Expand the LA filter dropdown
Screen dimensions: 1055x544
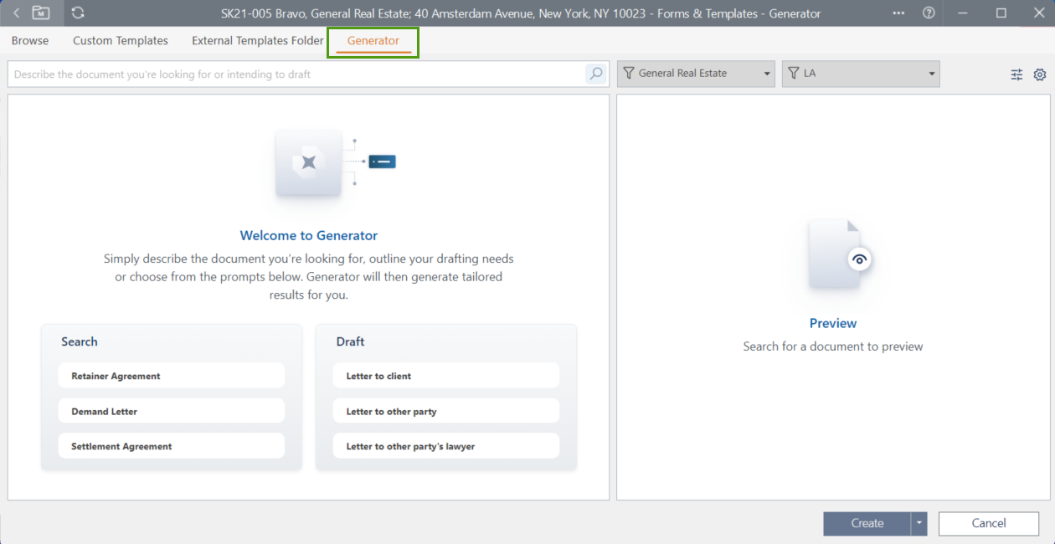click(x=861, y=74)
